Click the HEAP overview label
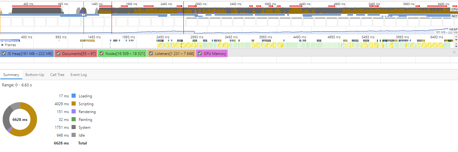458x152 pixels. coord(453,29)
